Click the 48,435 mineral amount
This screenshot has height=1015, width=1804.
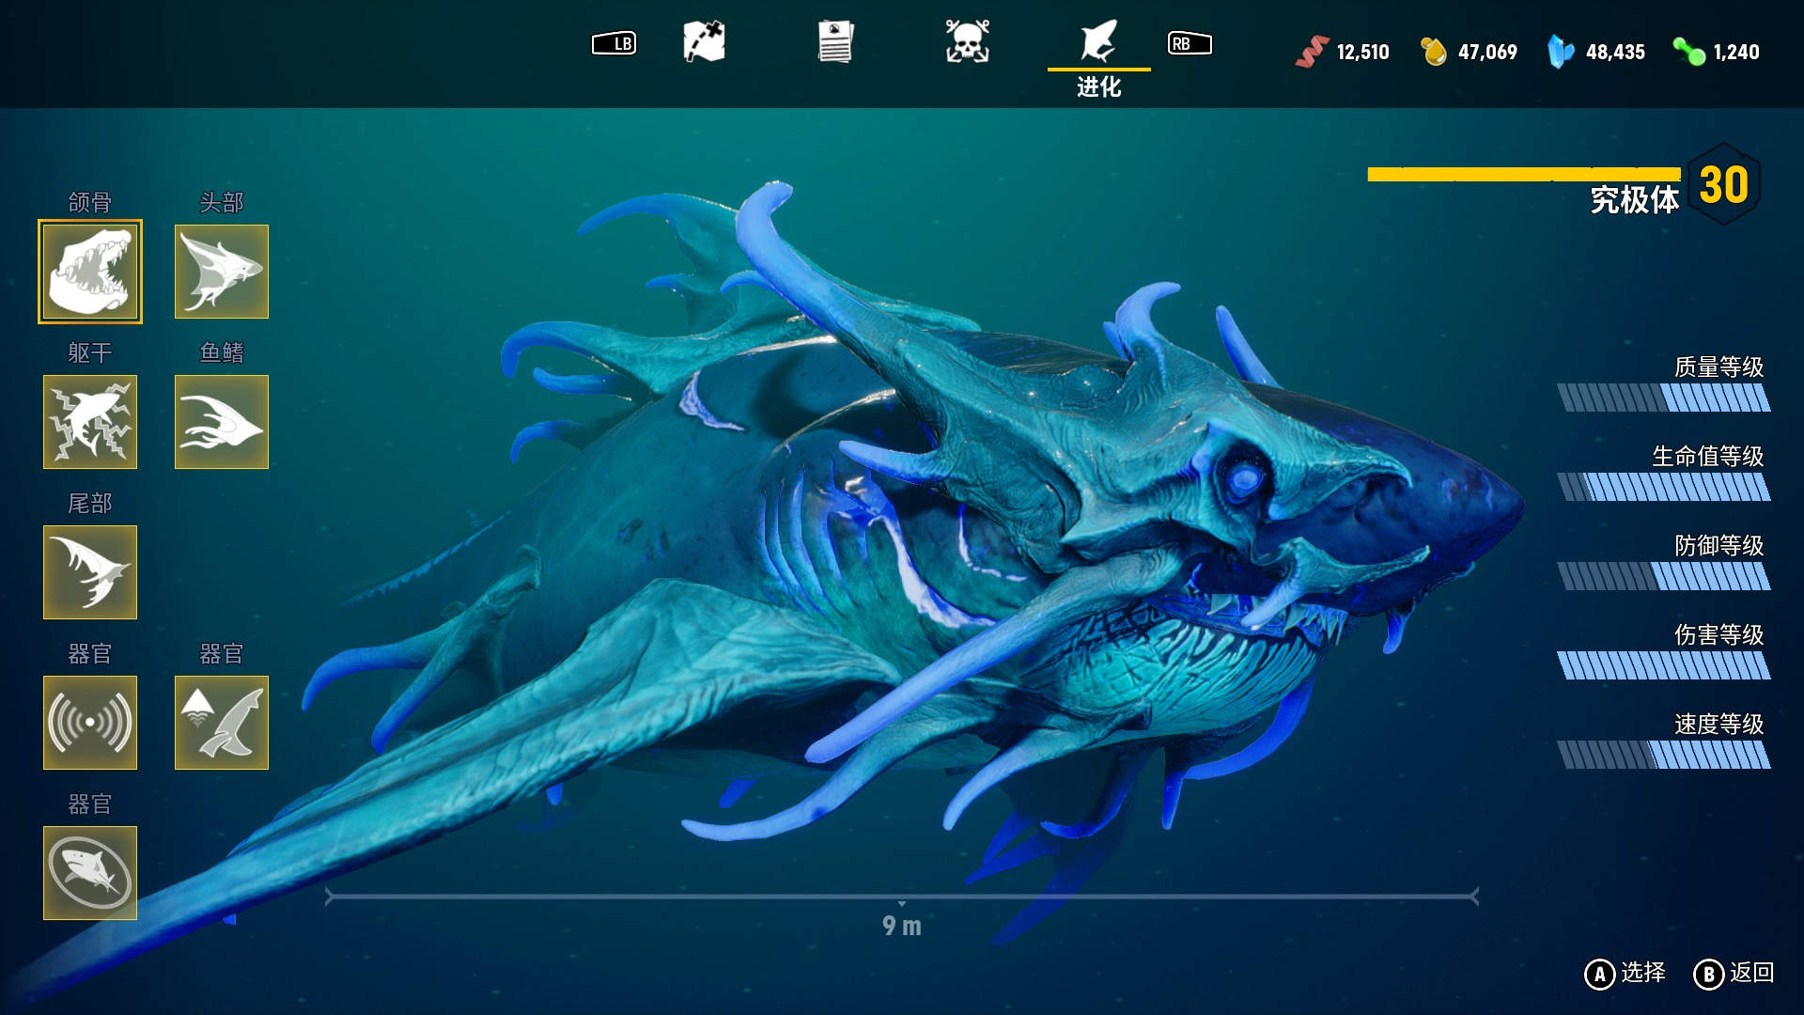(1615, 53)
